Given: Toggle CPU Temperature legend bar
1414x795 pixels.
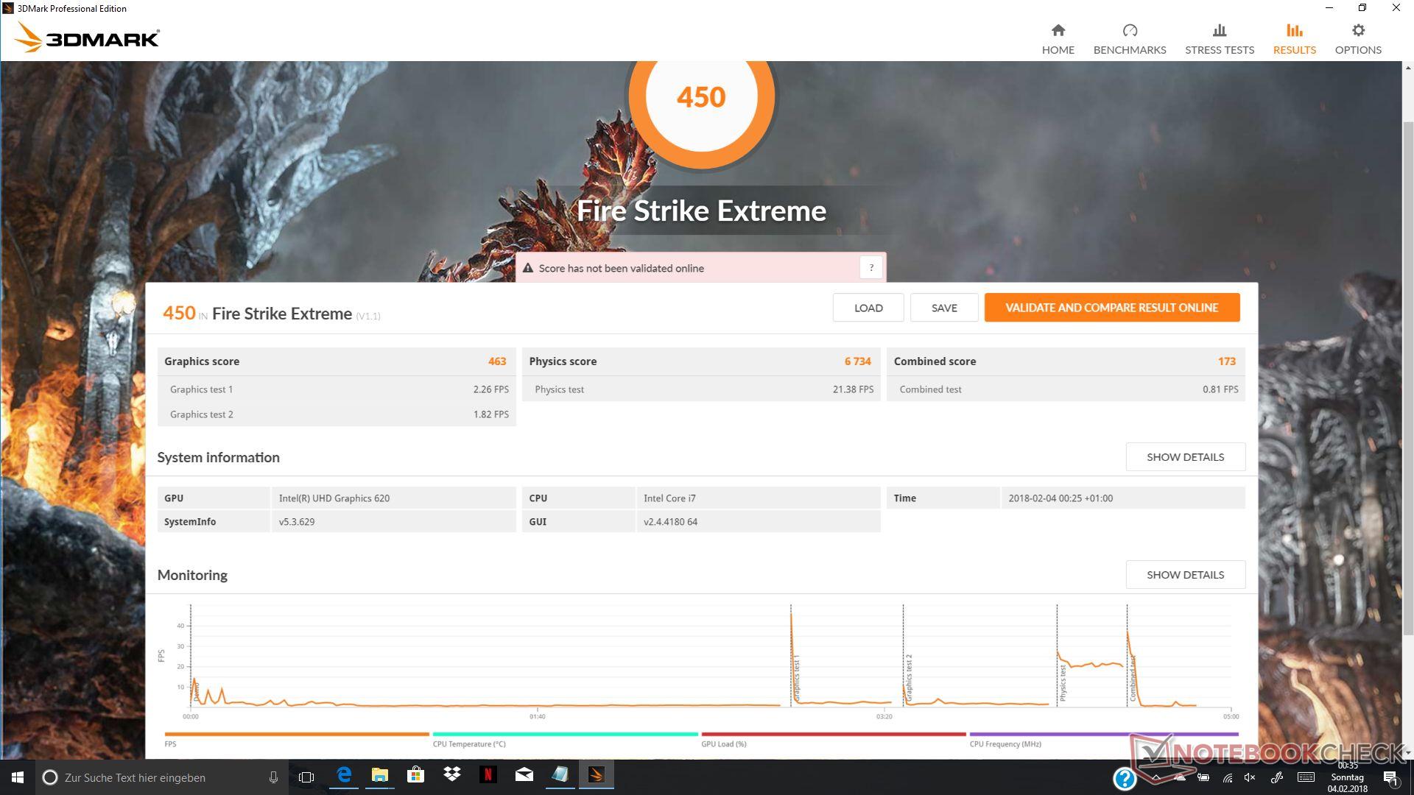Looking at the screenshot, I should 565,735.
